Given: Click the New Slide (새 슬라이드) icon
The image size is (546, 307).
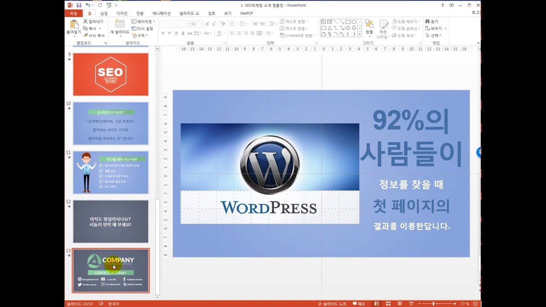Looking at the screenshot, I should (119, 23).
